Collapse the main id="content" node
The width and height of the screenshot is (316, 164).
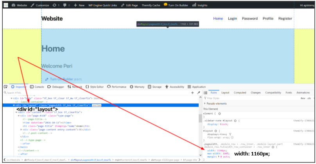(16, 112)
